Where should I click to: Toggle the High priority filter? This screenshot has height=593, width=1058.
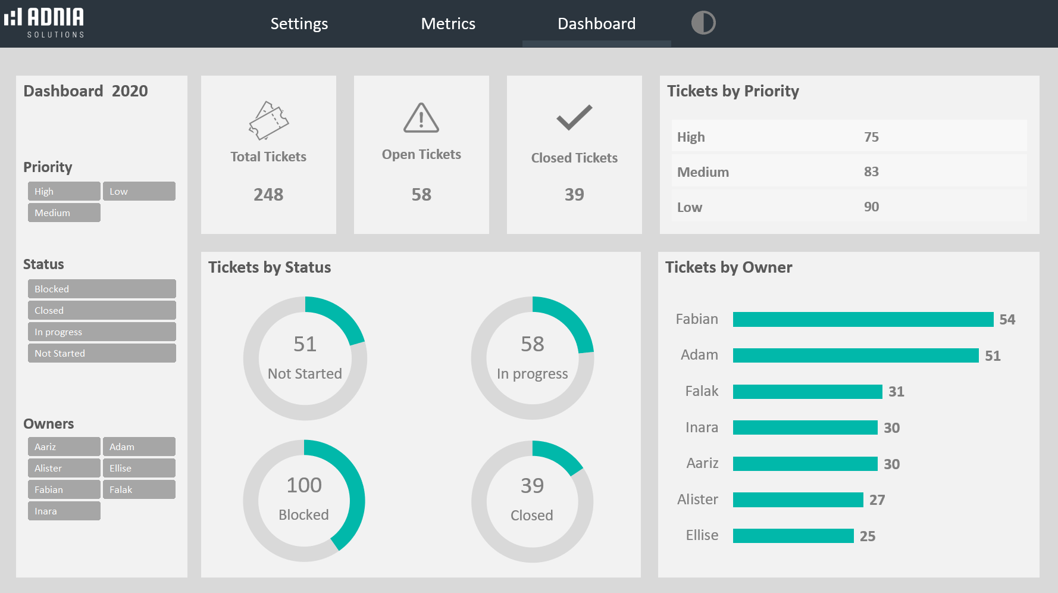click(64, 191)
